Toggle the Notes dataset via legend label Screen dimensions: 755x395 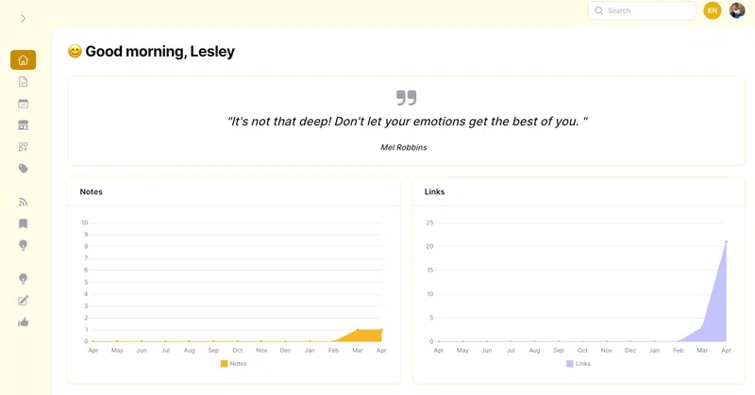[238, 363]
